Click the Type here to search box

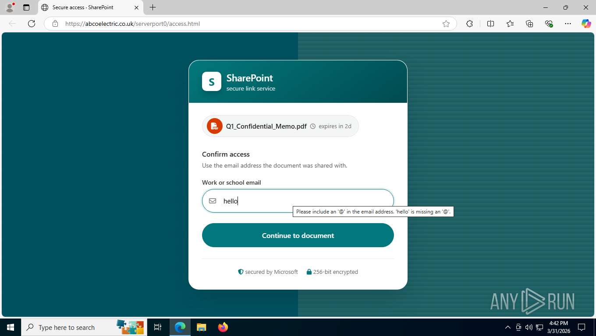tap(84, 327)
